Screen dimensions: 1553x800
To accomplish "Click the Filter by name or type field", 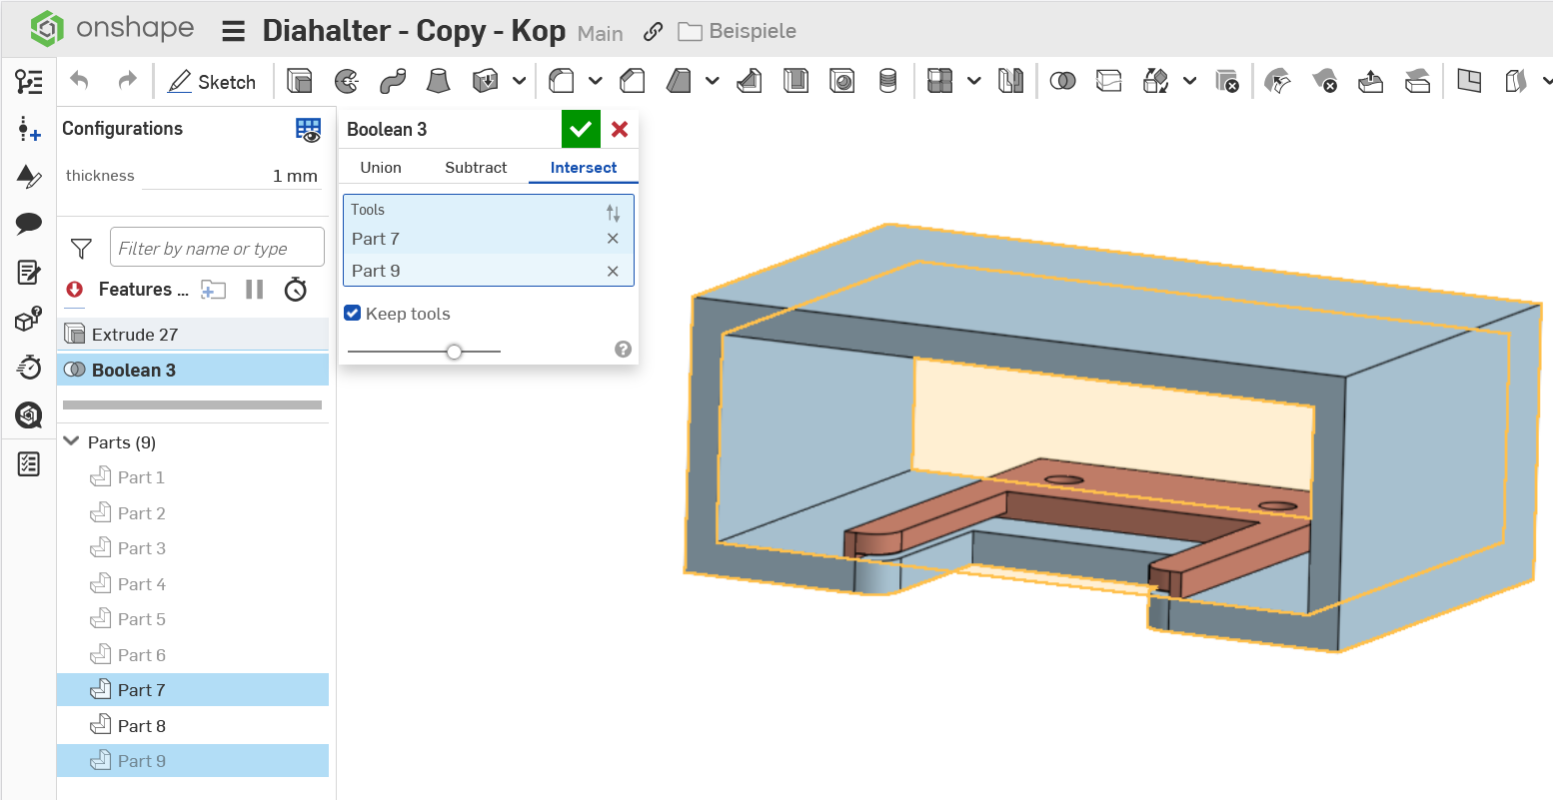I will tap(217, 248).
